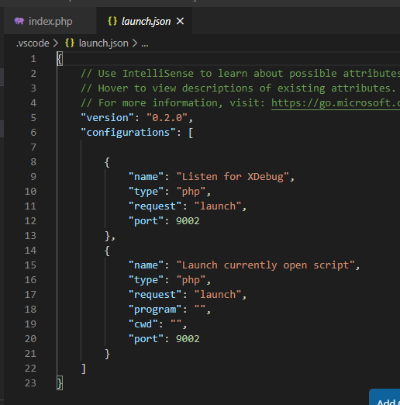Click the empty "program" string value
Image resolution: width=400 pixels, height=405 pixels.
pyautogui.click(x=200, y=310)
